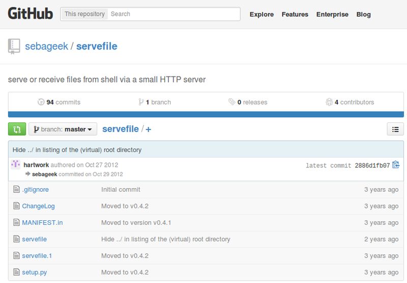The image size is (407, 283).
Task: Click servefile in the breadcrumb path
Action: coord(121,129)
